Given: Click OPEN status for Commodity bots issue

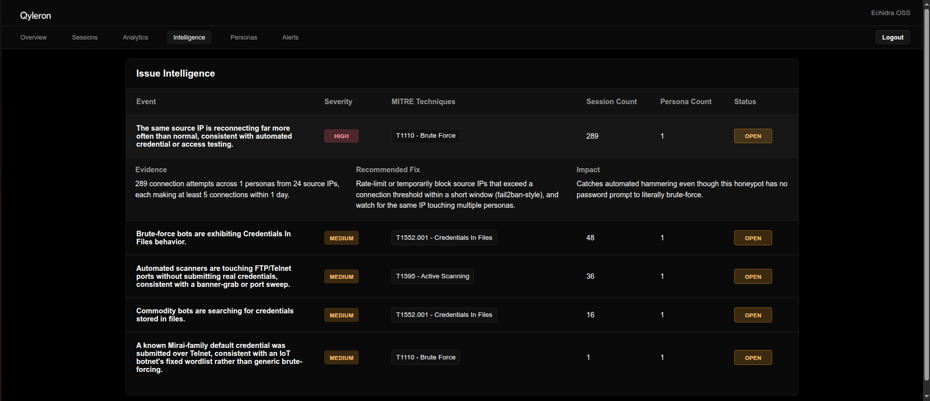Looking at the screenshot, I should 753,315.
